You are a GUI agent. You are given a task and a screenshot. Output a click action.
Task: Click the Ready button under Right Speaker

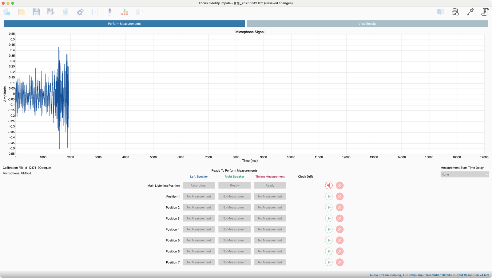pyautogui.click(x=234, y=185)
